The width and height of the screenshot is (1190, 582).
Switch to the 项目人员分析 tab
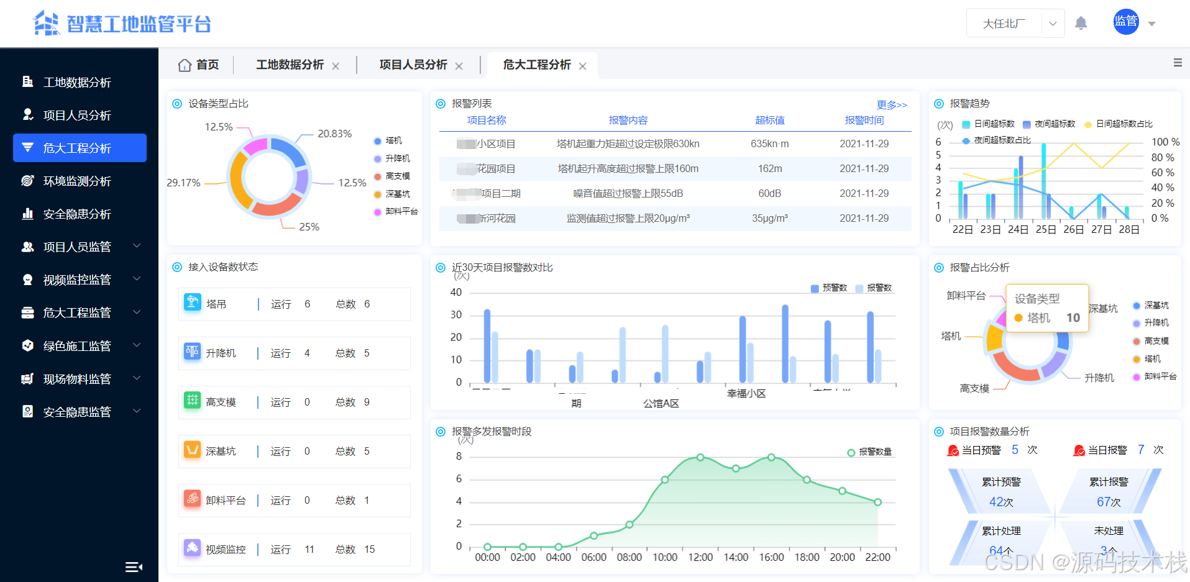click(413, 65)
